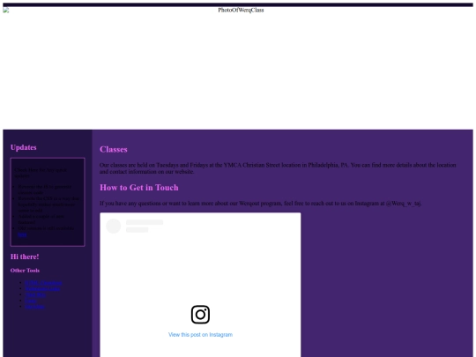Click the Instagram logo in the embed

coord(200,315)
